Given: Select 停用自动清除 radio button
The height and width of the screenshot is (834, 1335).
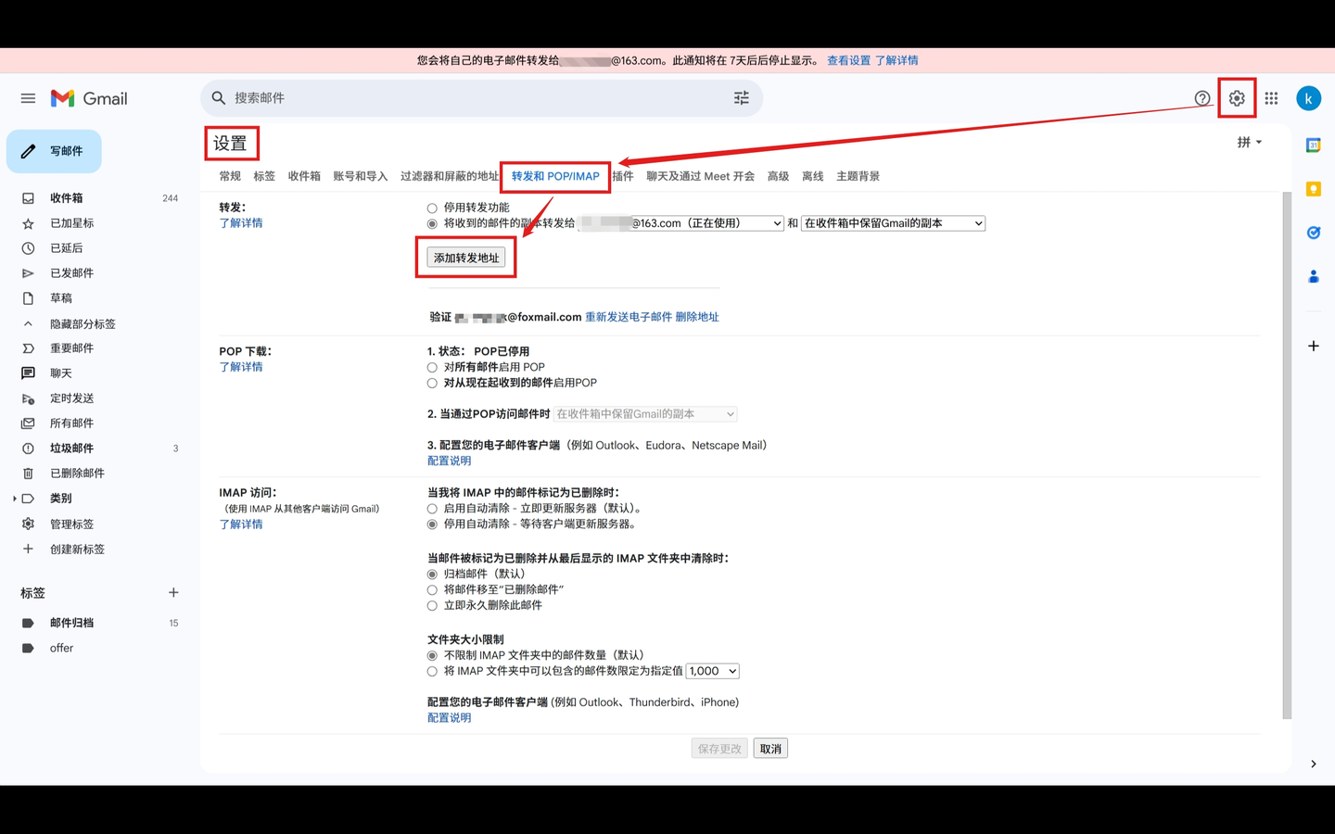Looking at the screenshot, I should [432, 524].
